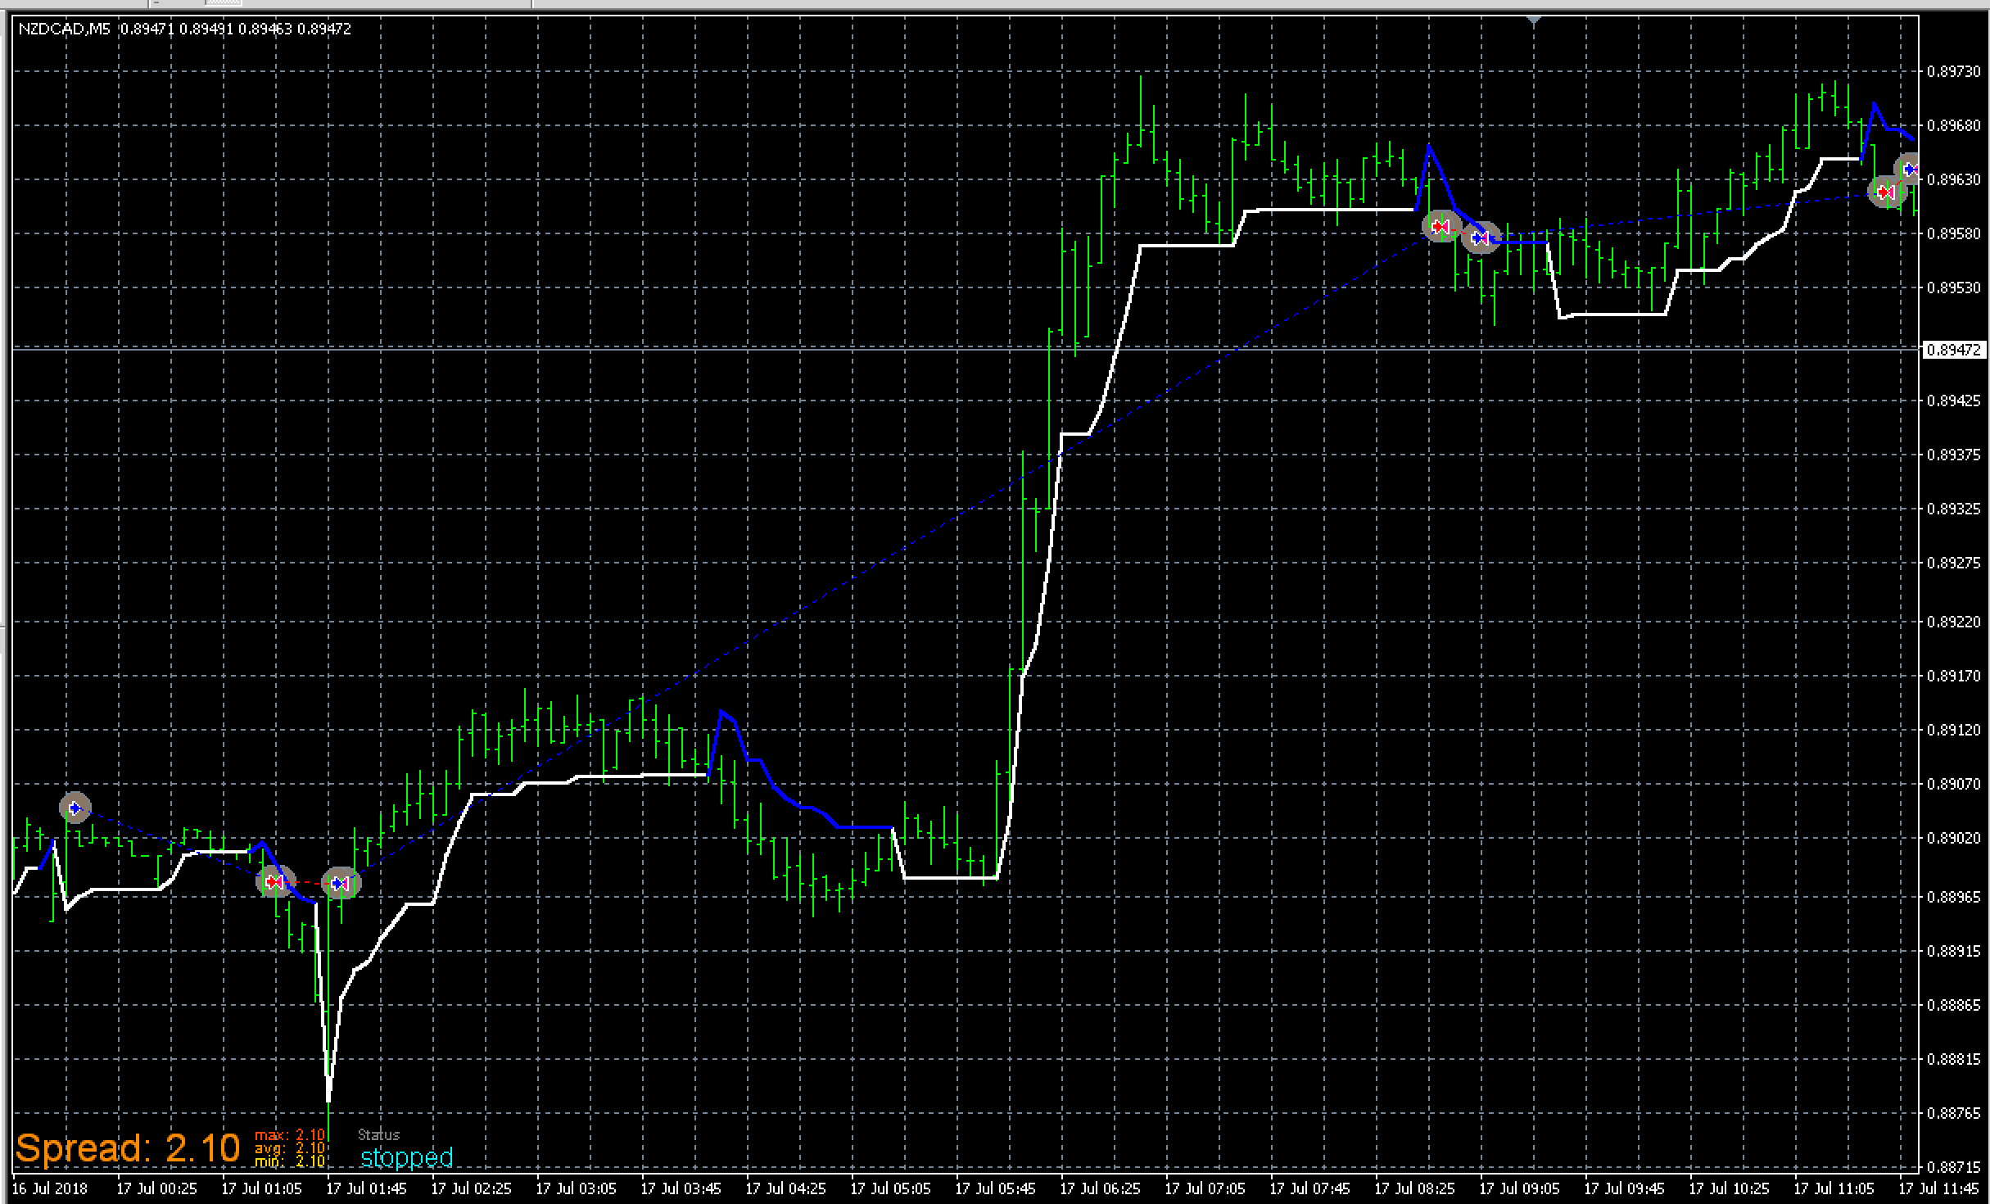Click the 0.89120 price scale label
The image size is (1990, 1204).
[1953, 730]
